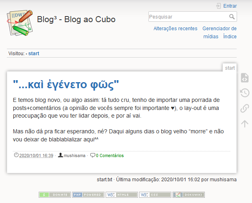This screenshot has width=252, height=203.
Task: Open the show page source icon
Action: click(x=244, y=78)
